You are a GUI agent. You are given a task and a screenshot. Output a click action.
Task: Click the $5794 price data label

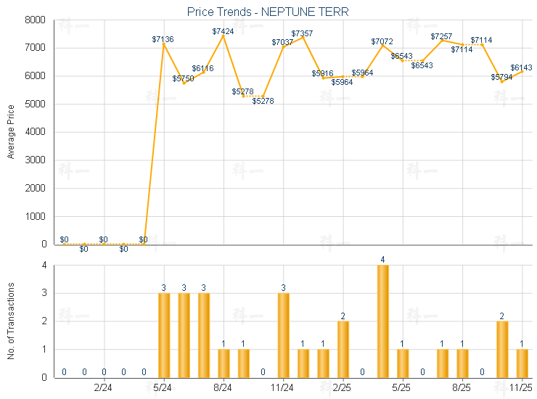tap(501, 77)
